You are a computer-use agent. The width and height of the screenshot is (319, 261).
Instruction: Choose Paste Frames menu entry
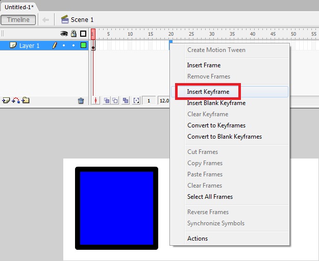pyautogui.click(x=205, y=174)
